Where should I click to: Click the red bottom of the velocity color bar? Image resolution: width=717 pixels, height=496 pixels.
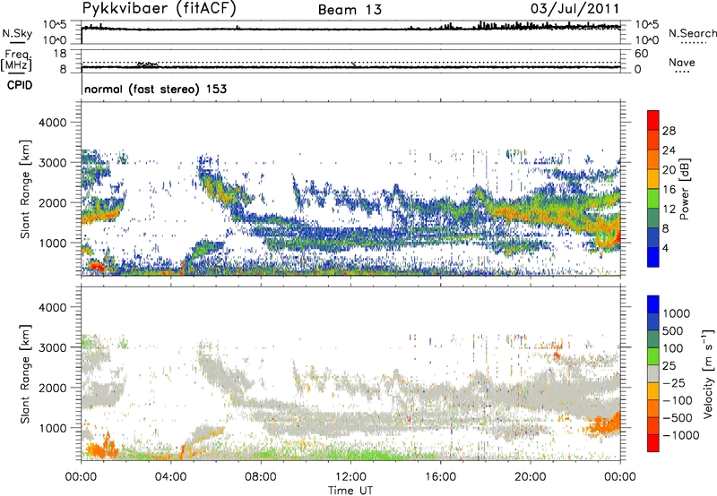pos(653,443)
